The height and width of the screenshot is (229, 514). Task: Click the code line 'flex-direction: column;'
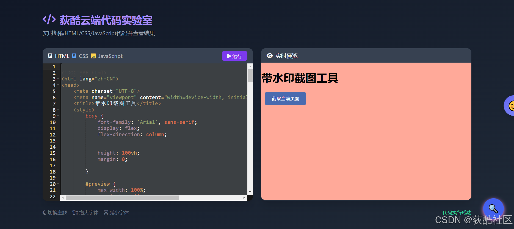click(x=132, y=135)
